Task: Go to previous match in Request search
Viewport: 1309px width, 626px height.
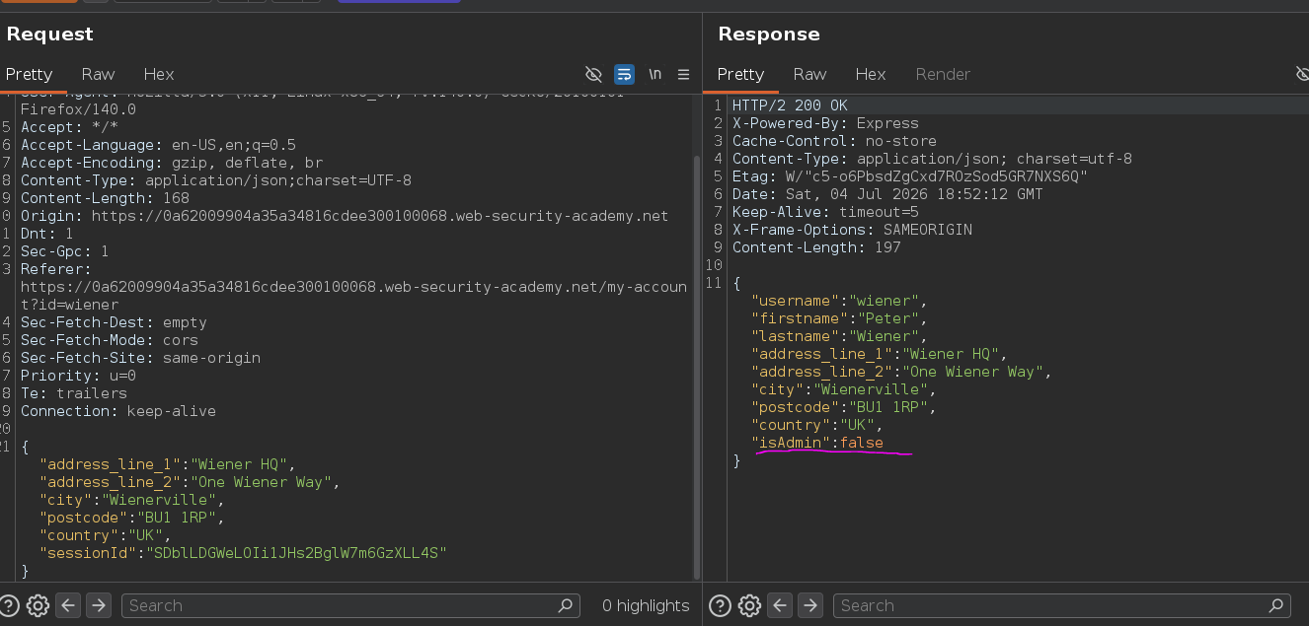Action: tap(68, 605)
